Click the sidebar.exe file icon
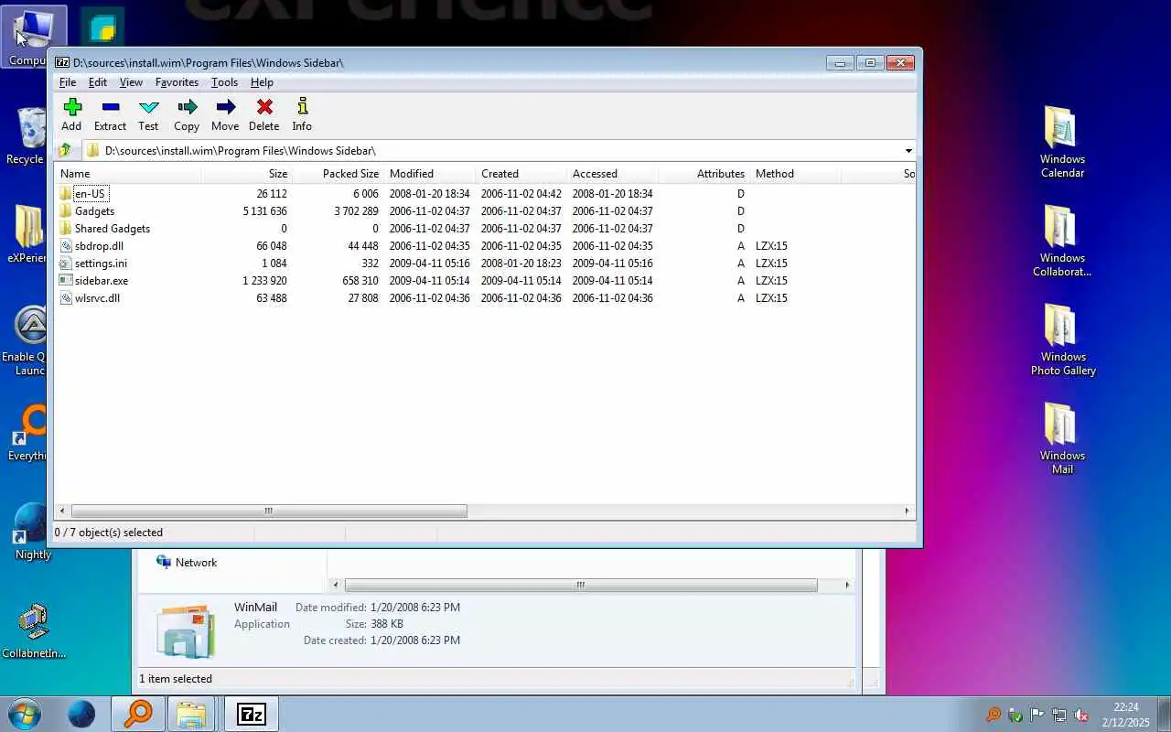Screen dimensions: 1171x732 [x=66, y=280]
